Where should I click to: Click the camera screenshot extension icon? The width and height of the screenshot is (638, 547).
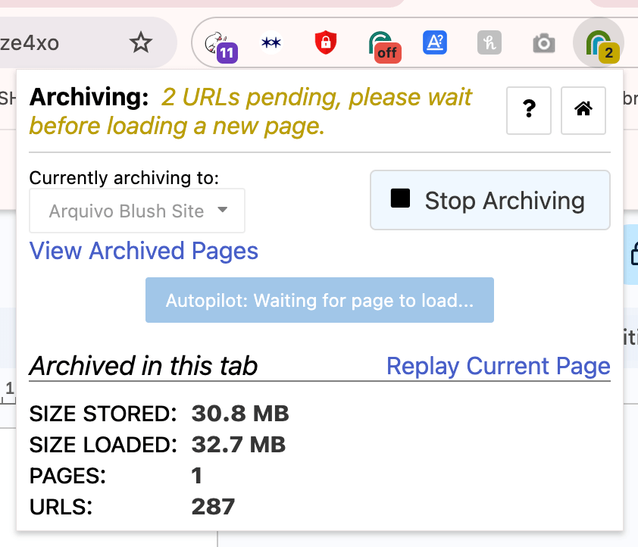[x=543, y=44]
